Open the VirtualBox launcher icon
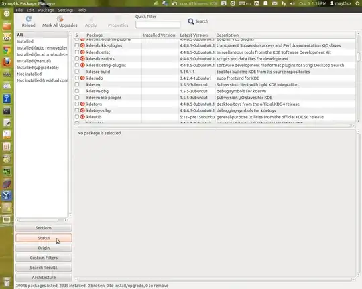The image size is (362, 289). [x=7, y=195]
